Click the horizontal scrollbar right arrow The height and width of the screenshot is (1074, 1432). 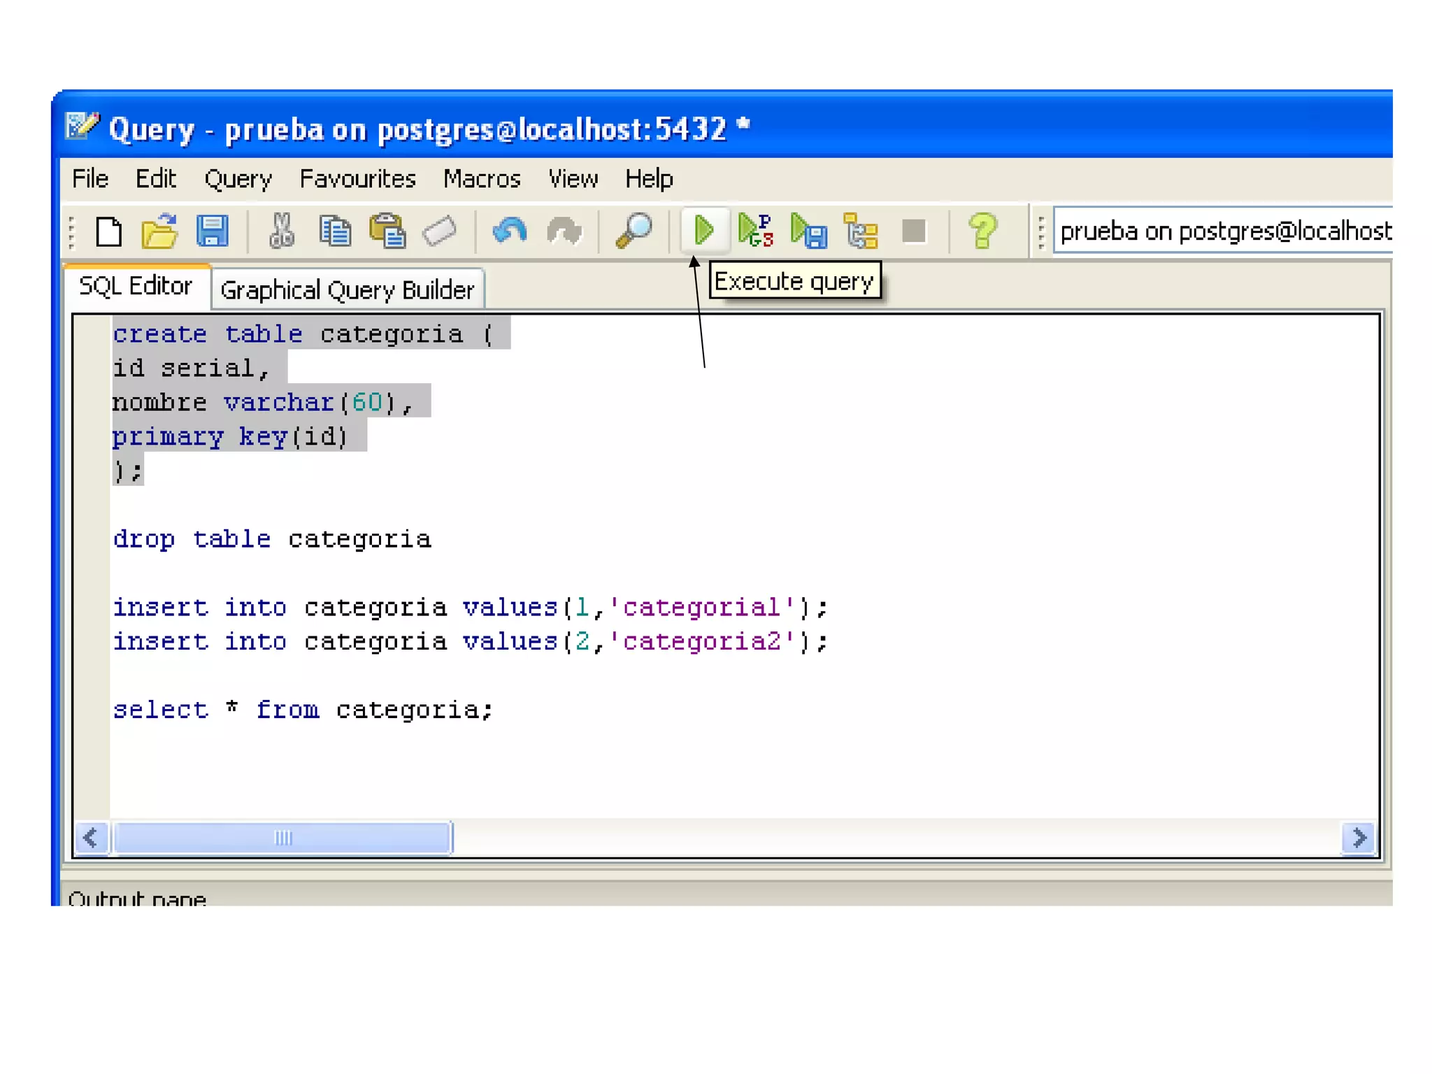1359,838
